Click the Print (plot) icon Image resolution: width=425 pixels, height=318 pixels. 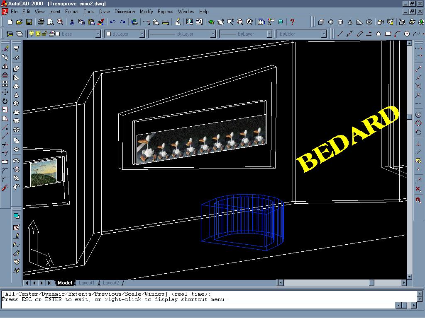pos(41,22)
